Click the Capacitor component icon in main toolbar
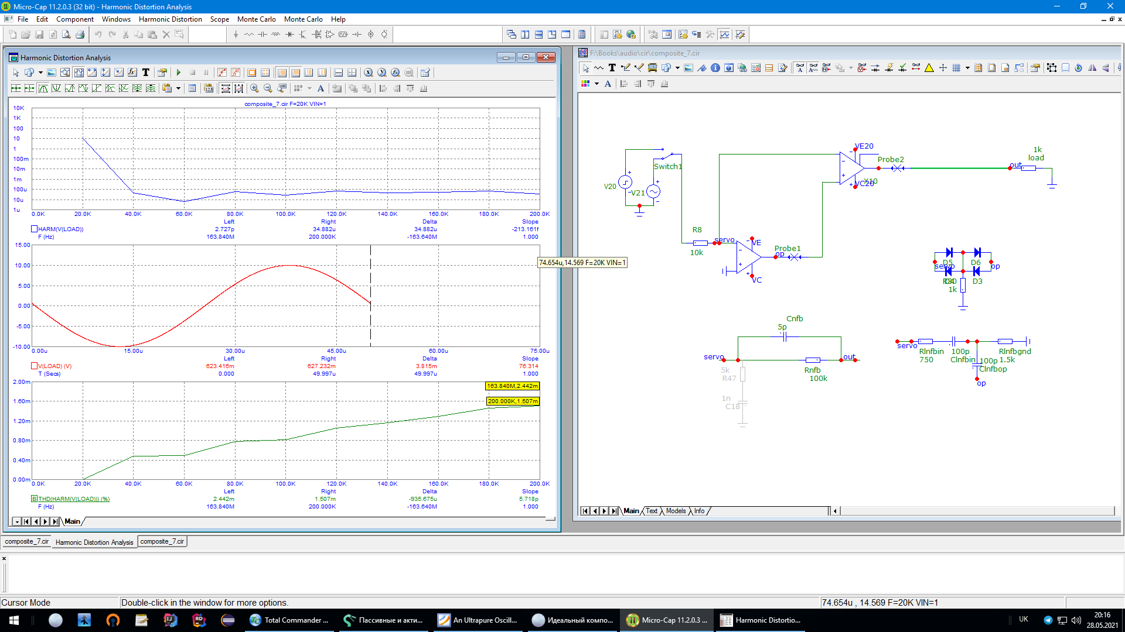This screenshot has width=1125, height=632. [x=262, y=35]
